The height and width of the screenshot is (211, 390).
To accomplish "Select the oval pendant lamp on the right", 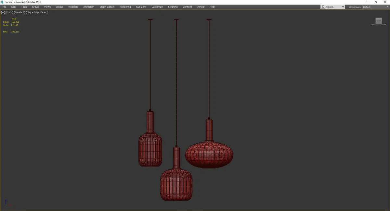I will coord(209,154).
